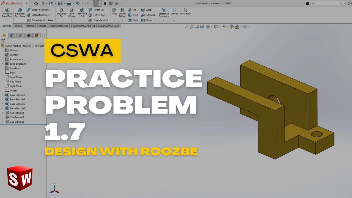
Task: Open the Hole Wizard dropdown arrow
Action: click(x=72, y=21)
